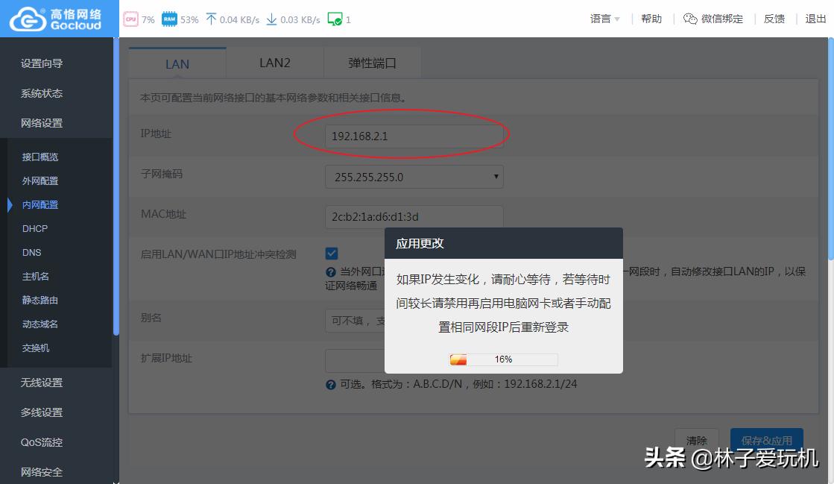The height and width of the screenshot is (484, 834).
Task: Click the online devices indicator showing 1
Action: (335, 19)
